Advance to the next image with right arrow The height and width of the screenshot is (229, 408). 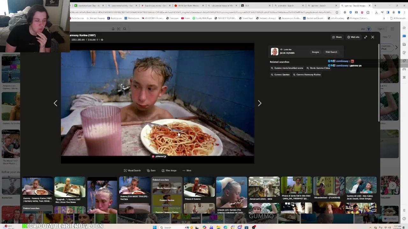(259, 103)
